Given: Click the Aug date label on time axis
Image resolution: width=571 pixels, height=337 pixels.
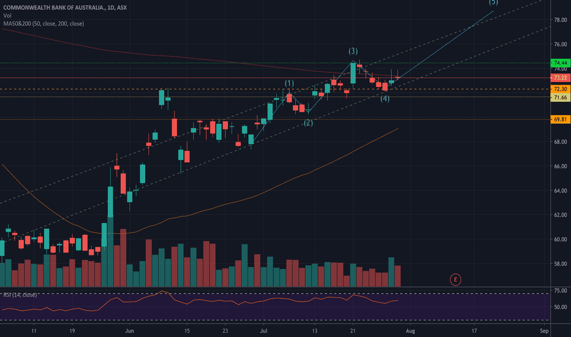Looking at the screenshot, I should point(410,331).
